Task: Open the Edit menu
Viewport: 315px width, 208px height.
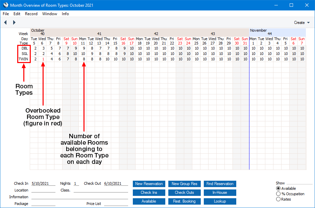Action: click(17, 14)
